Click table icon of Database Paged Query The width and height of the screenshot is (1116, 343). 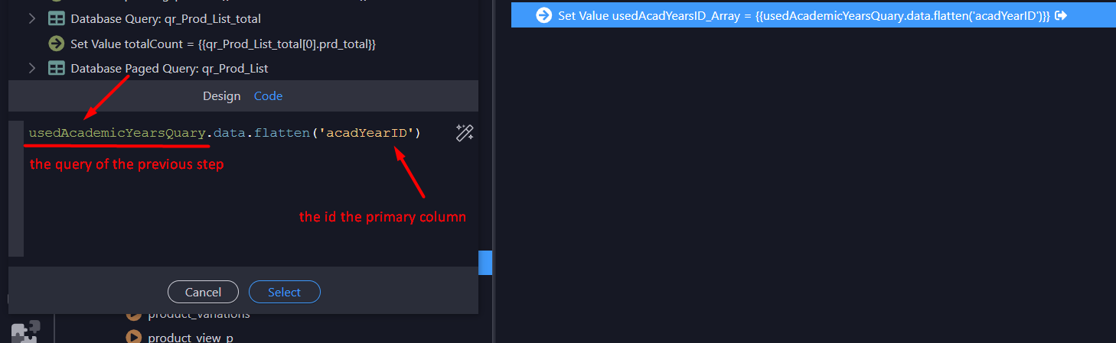click(56, 68)
